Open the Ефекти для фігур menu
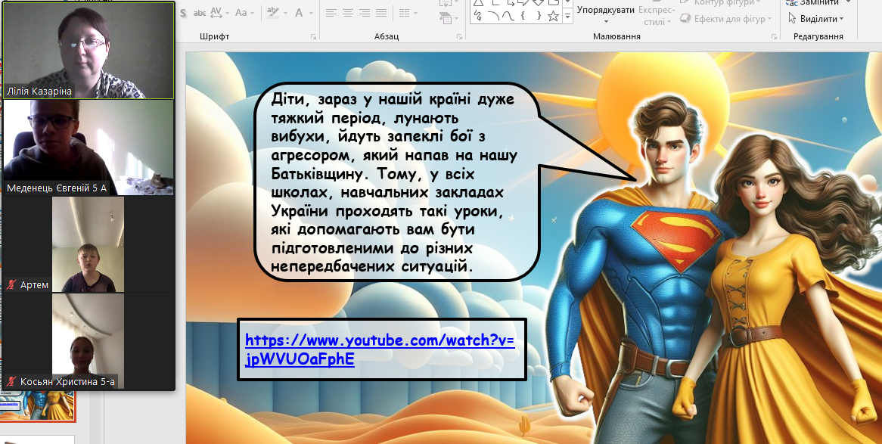This screenshot has width=882, height=444. [725, 19]
